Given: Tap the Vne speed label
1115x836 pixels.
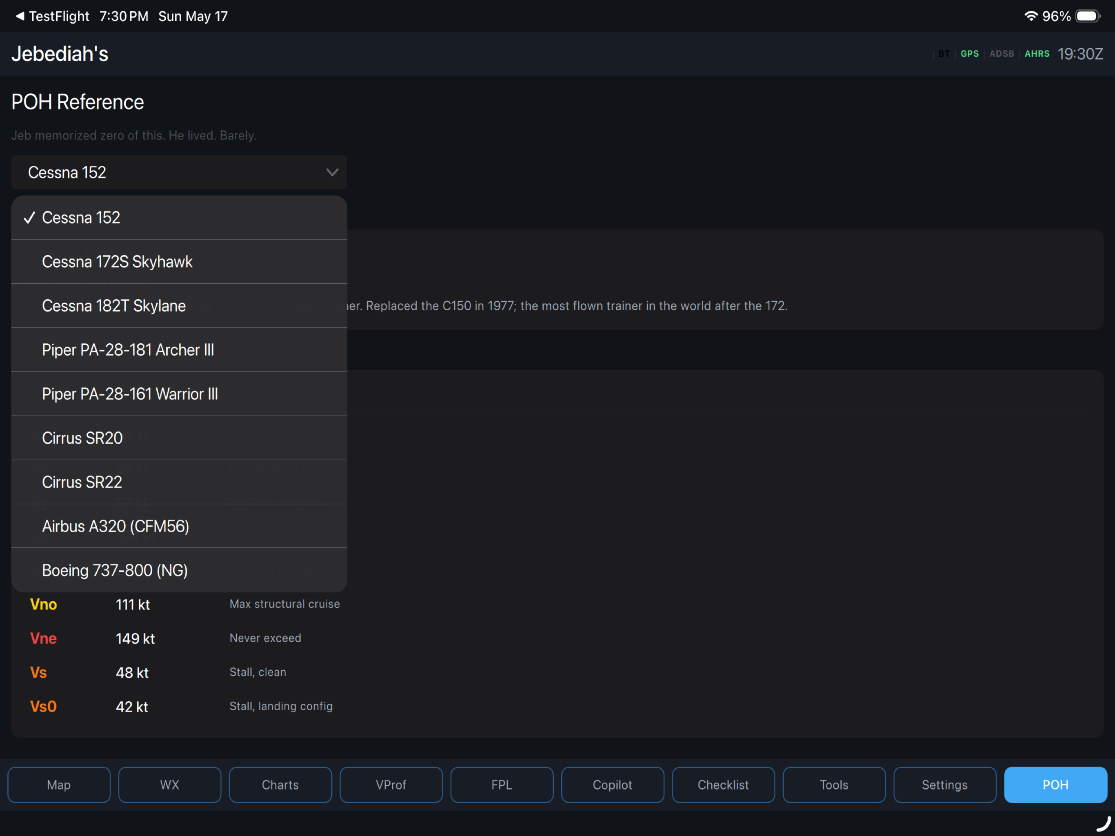Looking at the screenshot, I should tap(43, 638).
